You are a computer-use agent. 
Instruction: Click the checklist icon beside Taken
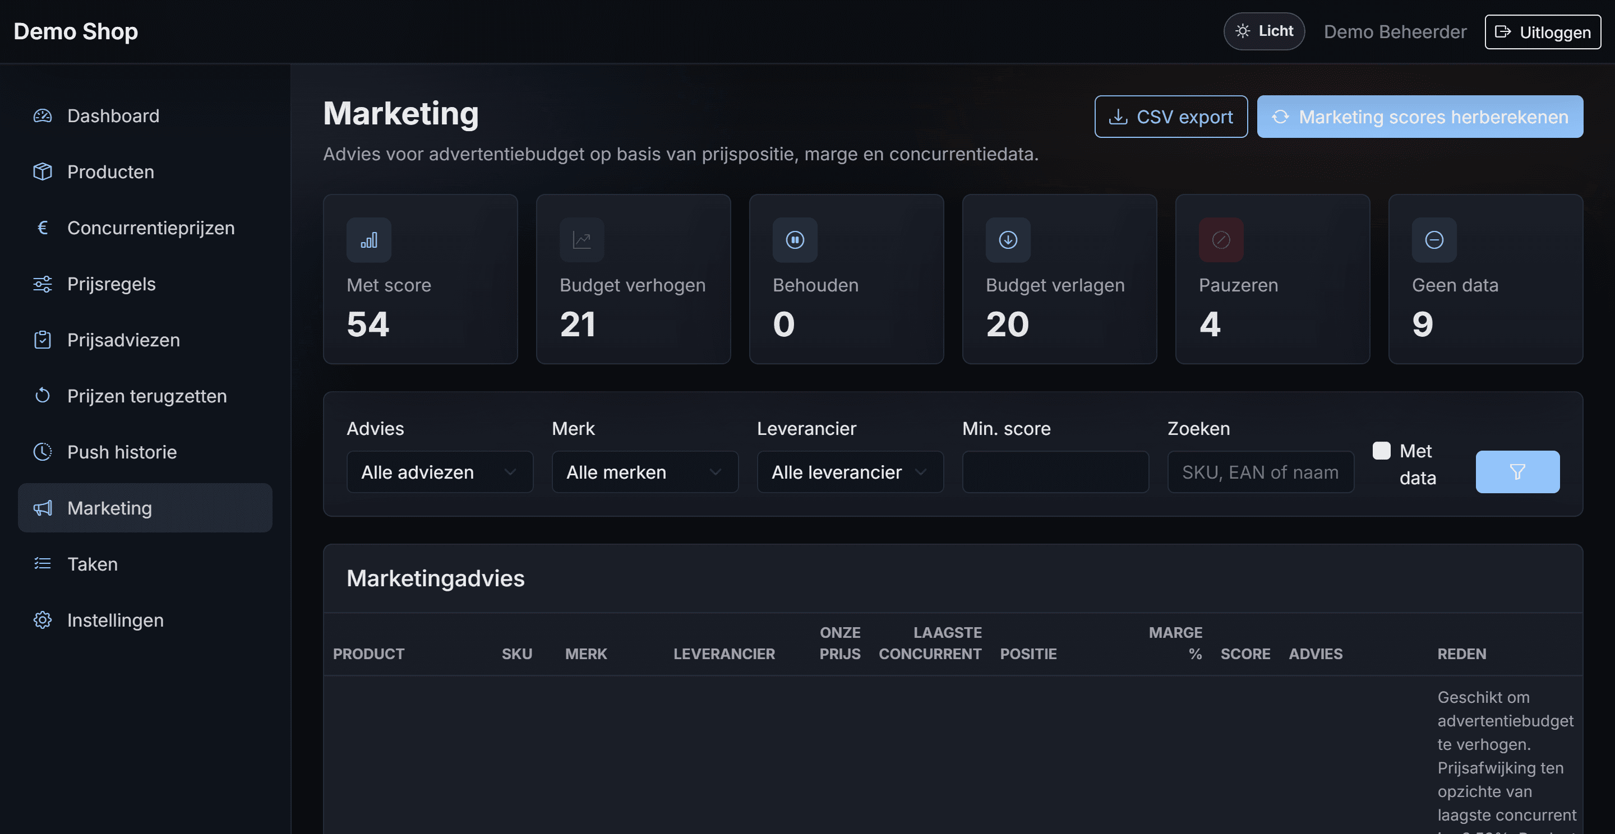coord(42,564)
